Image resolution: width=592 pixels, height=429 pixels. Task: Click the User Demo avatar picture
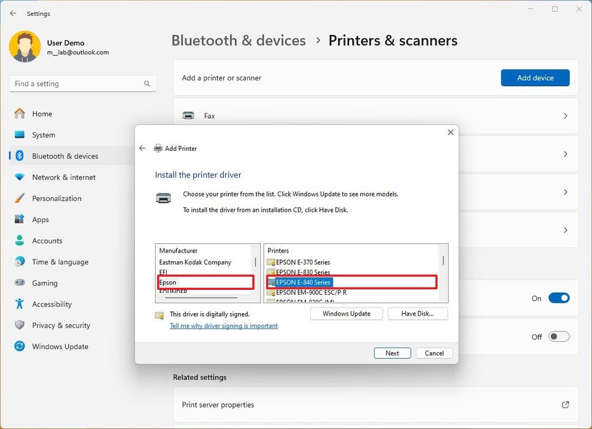pyautogui.click(x=24, y=46)
